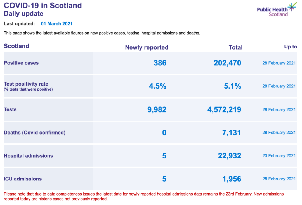
Task: Click the Test positivity rate date cell
Action: pyautogui.click(x=279, y=86)
